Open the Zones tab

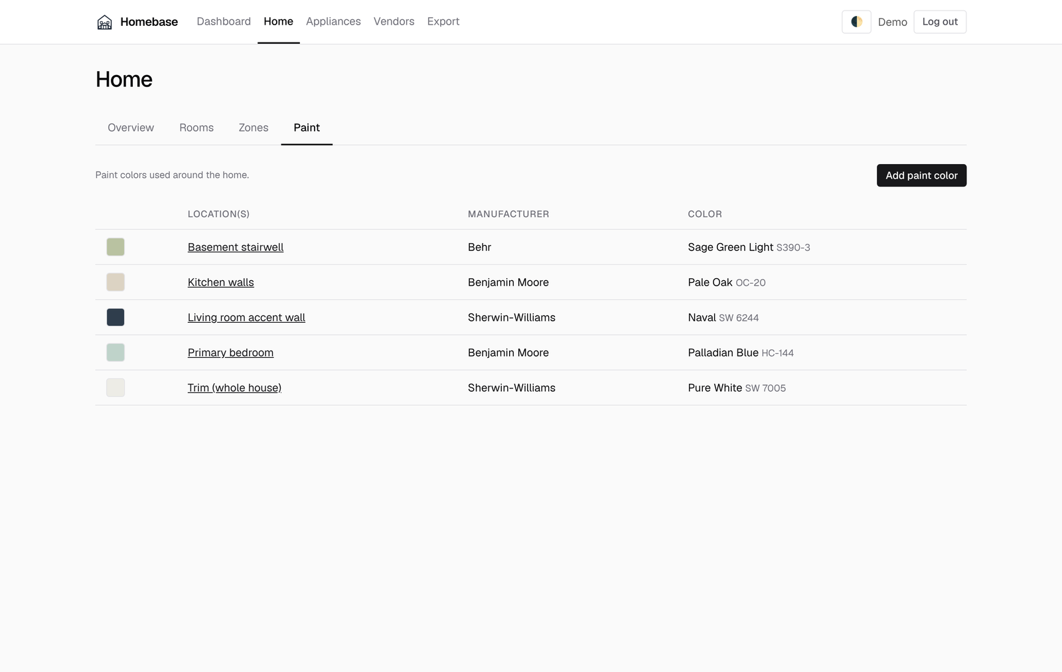pyautogui.click(x=254, y=127)
